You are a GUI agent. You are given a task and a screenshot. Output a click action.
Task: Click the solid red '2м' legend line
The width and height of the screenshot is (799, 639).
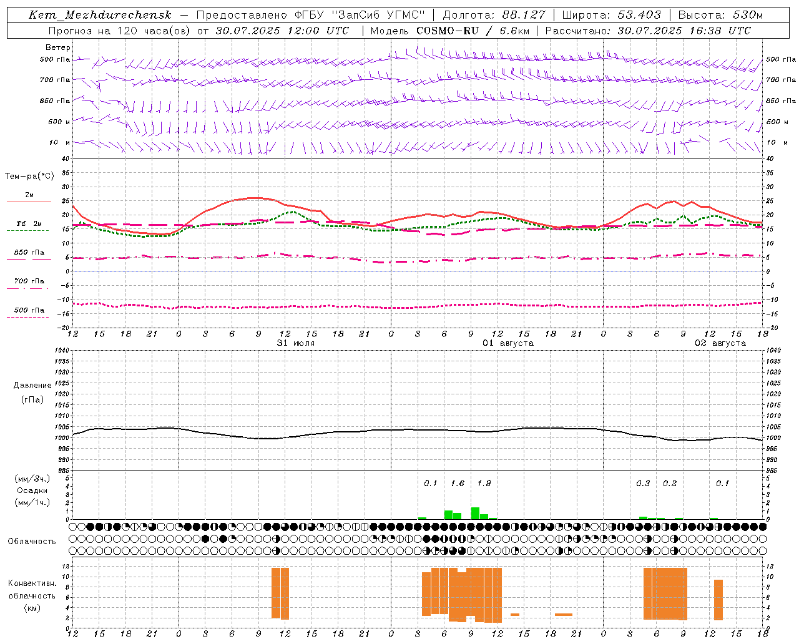(29, 202)
